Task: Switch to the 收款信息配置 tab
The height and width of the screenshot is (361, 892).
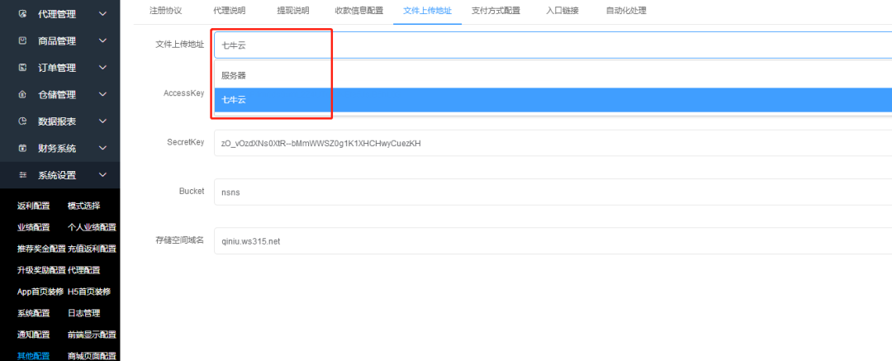Action: click(x=359, y=10)
